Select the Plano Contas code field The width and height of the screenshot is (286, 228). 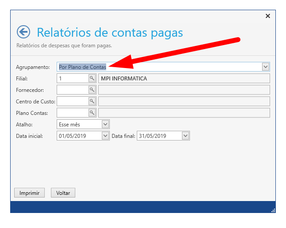click(x=73, y=113)
